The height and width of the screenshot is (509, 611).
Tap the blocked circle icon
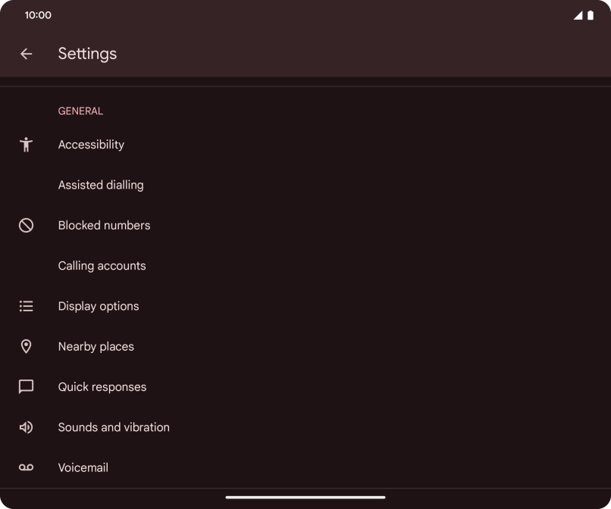pyautogui.click(x=27, y=225)
